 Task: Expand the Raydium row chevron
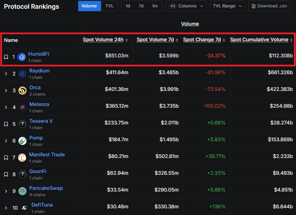tap(6, 74)
